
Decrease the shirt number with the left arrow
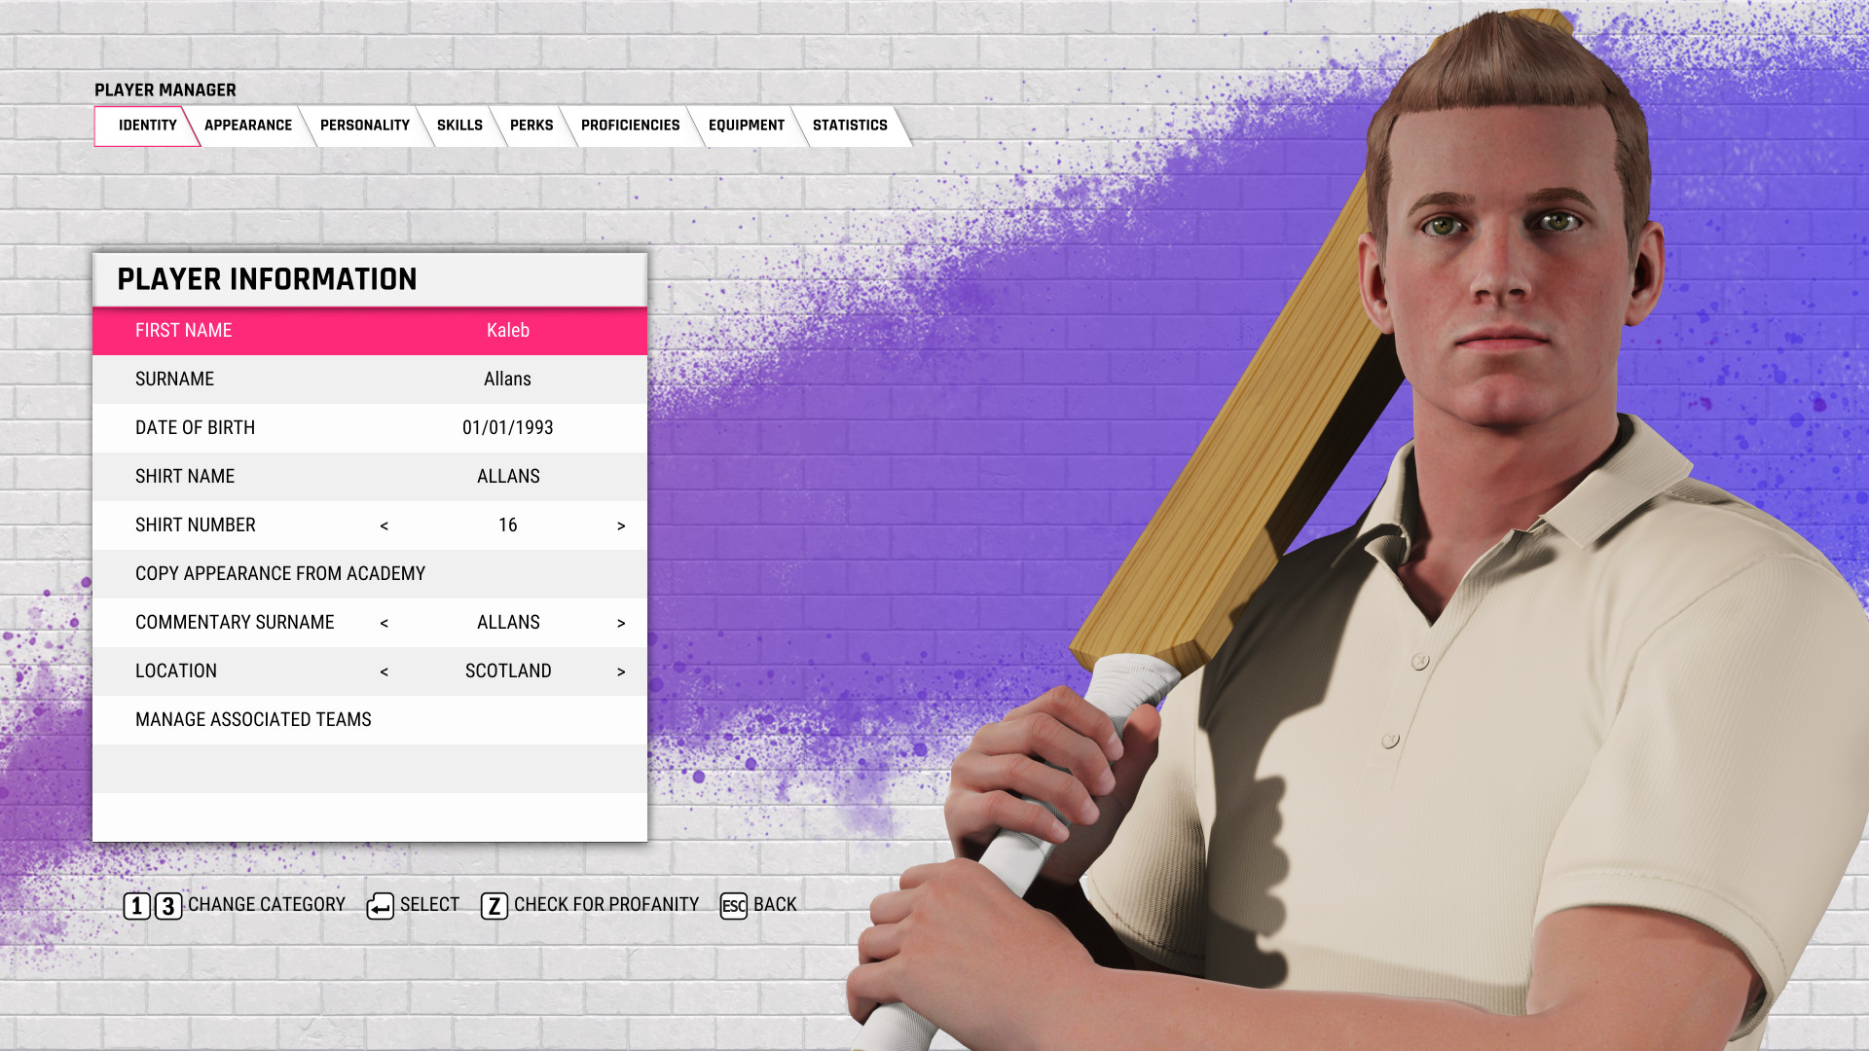coord(384,525)
